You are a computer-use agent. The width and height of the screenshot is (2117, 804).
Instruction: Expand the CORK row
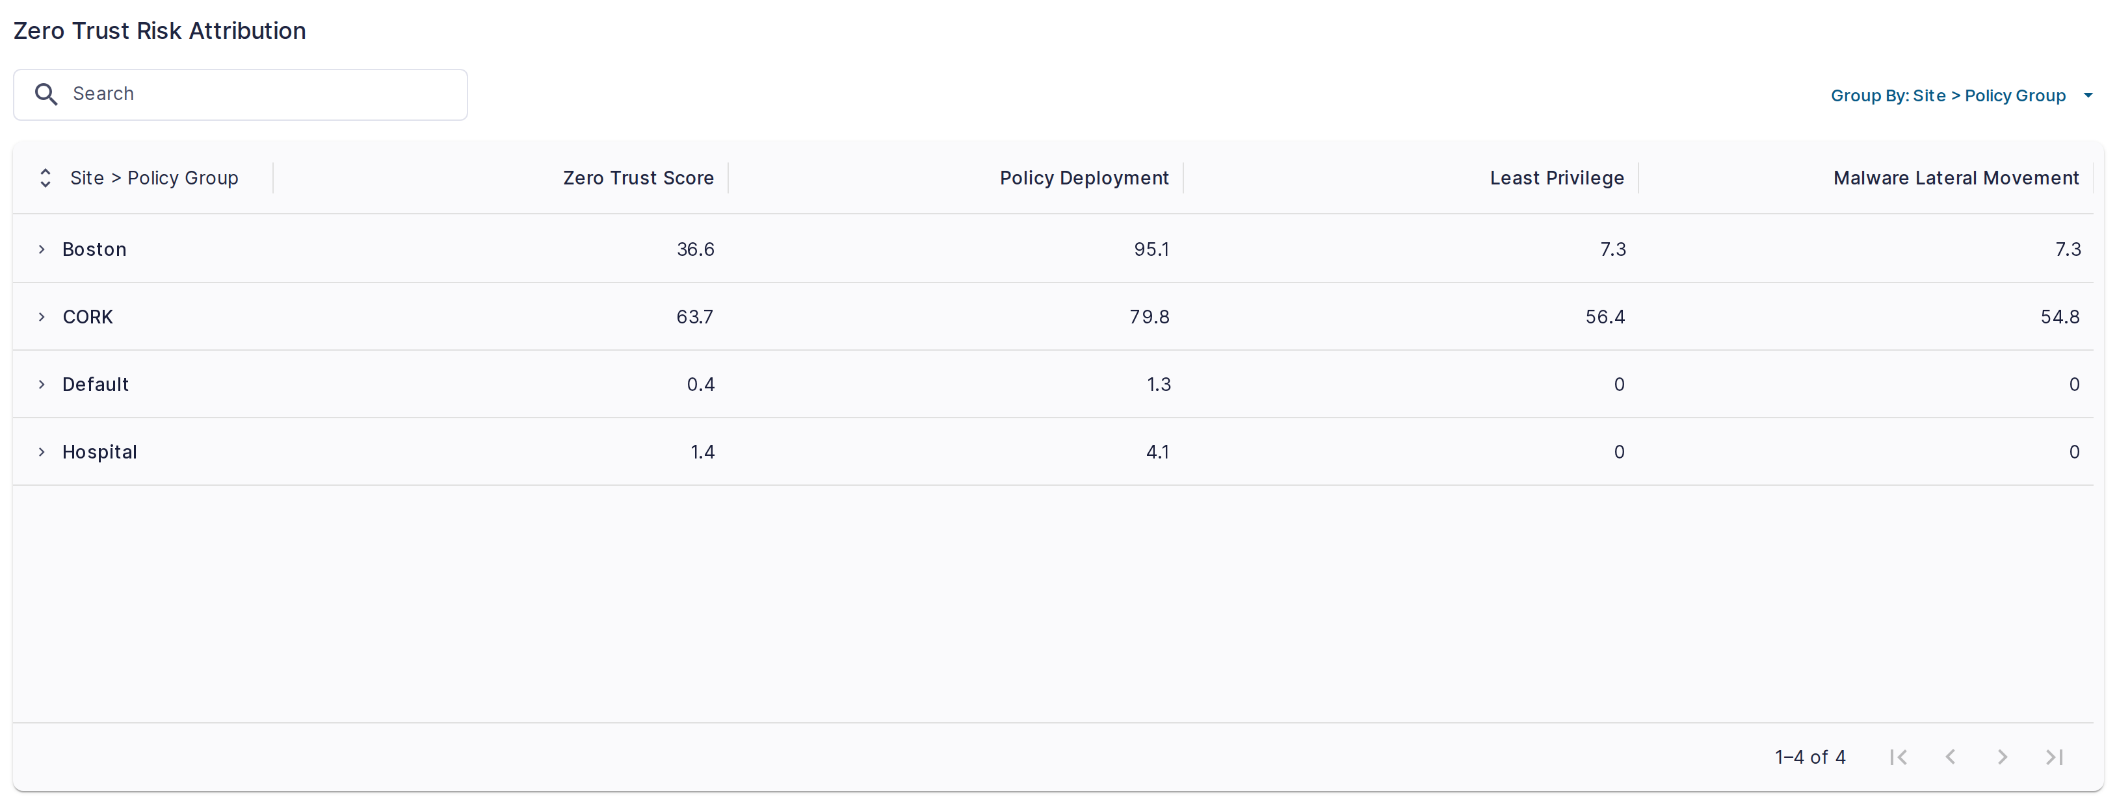41,317
